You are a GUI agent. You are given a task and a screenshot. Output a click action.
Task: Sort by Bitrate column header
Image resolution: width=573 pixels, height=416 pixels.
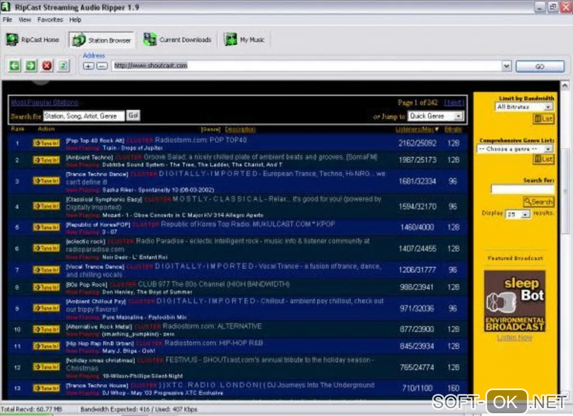(453, 129)
